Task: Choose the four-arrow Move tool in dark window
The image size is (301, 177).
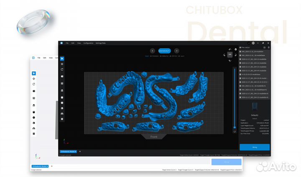Action: (x=62, y=64)
